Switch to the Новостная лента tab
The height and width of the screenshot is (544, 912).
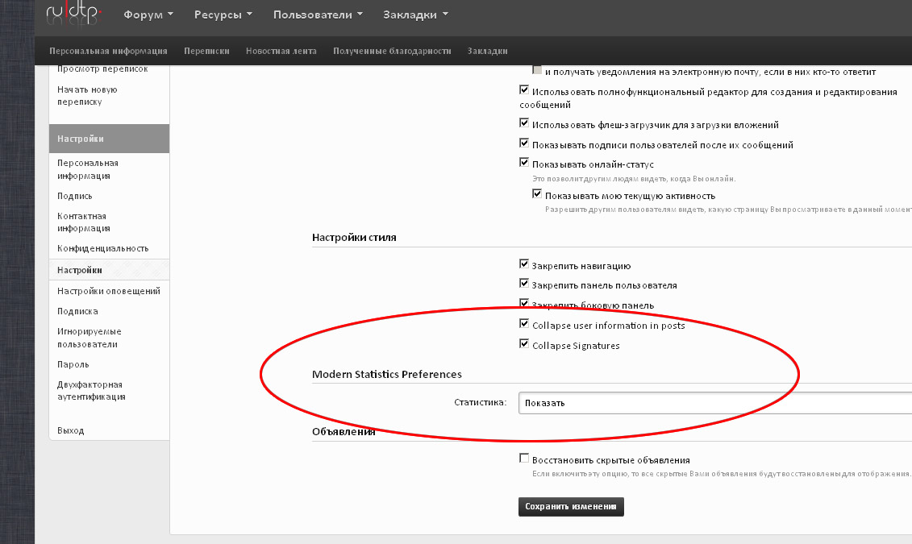[x=281, y=51]
